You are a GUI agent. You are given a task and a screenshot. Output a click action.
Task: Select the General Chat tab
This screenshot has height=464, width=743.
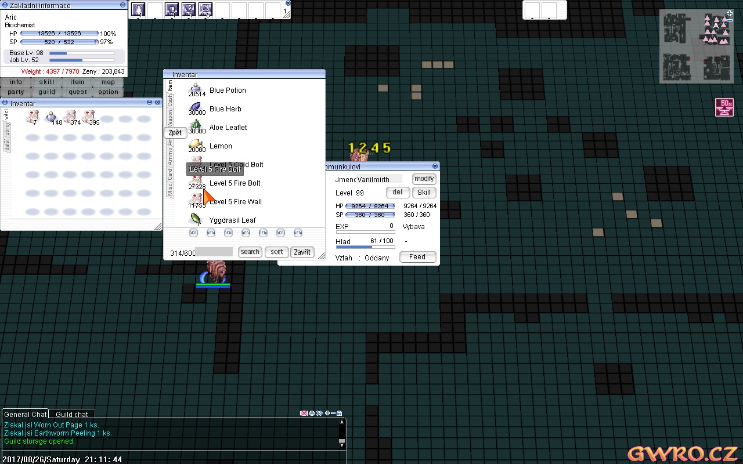25,414
